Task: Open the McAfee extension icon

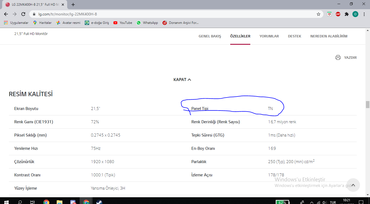Action: pos(329,14)
